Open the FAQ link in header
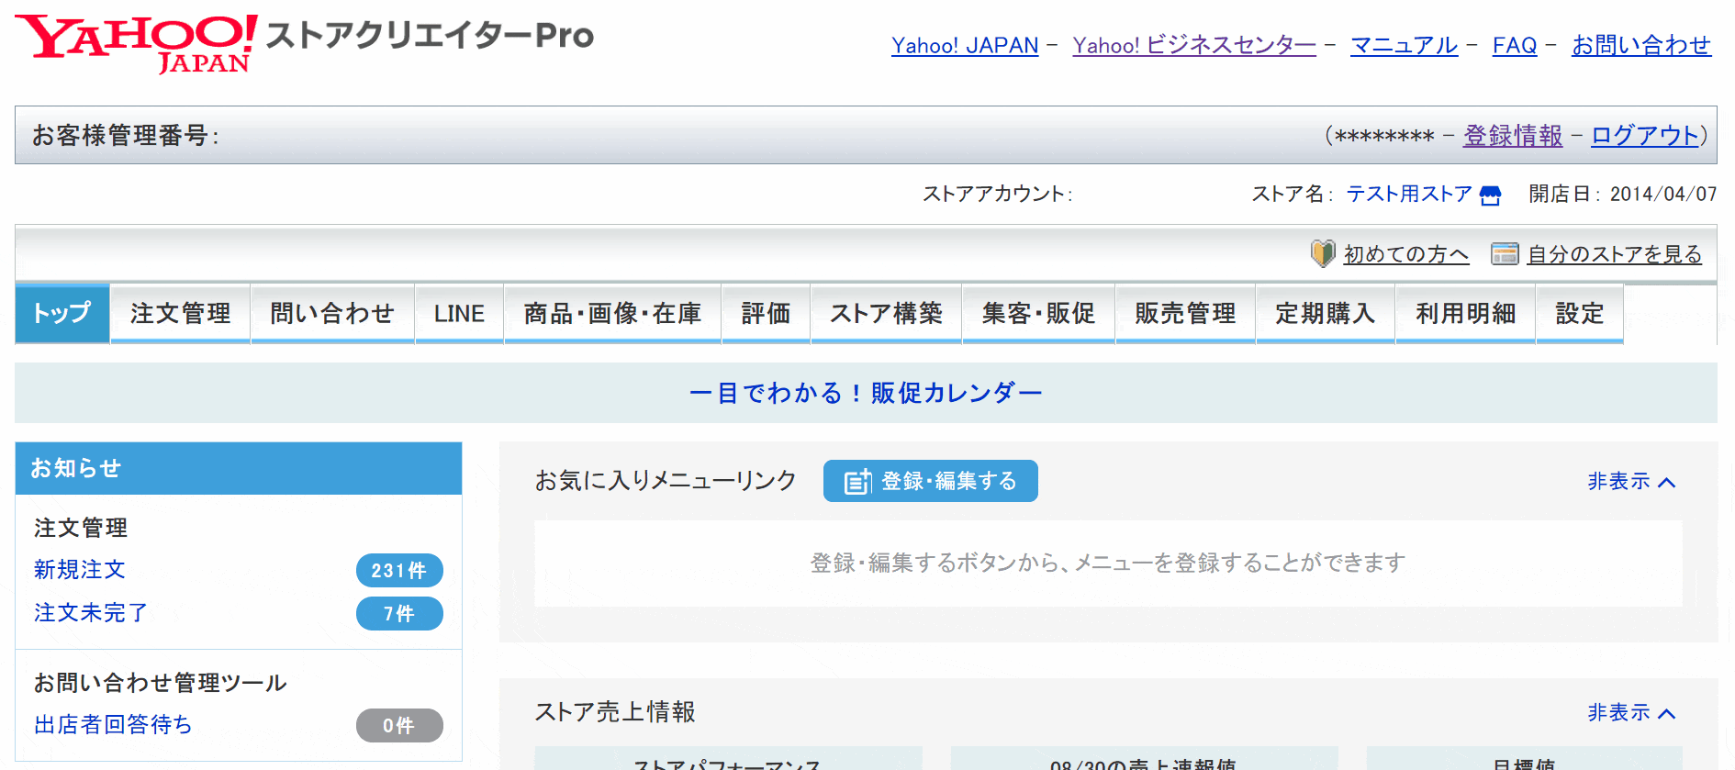The image size is (1735, 770). point(1514,45)
